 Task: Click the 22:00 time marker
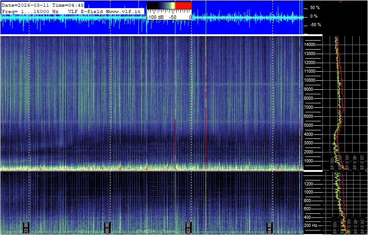click(26, 226)
